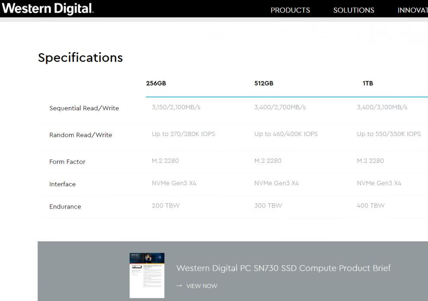Click M.2 2280 in the 1TB column
The height and width of the screenshot is (301, 428).
[370, 161]
